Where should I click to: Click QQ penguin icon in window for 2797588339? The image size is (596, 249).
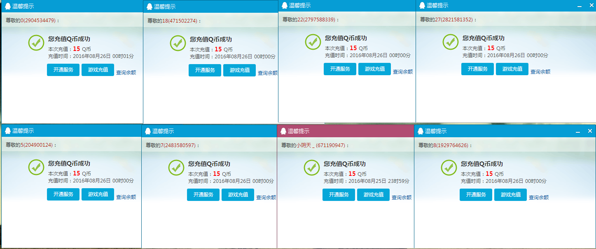(284, 5)
